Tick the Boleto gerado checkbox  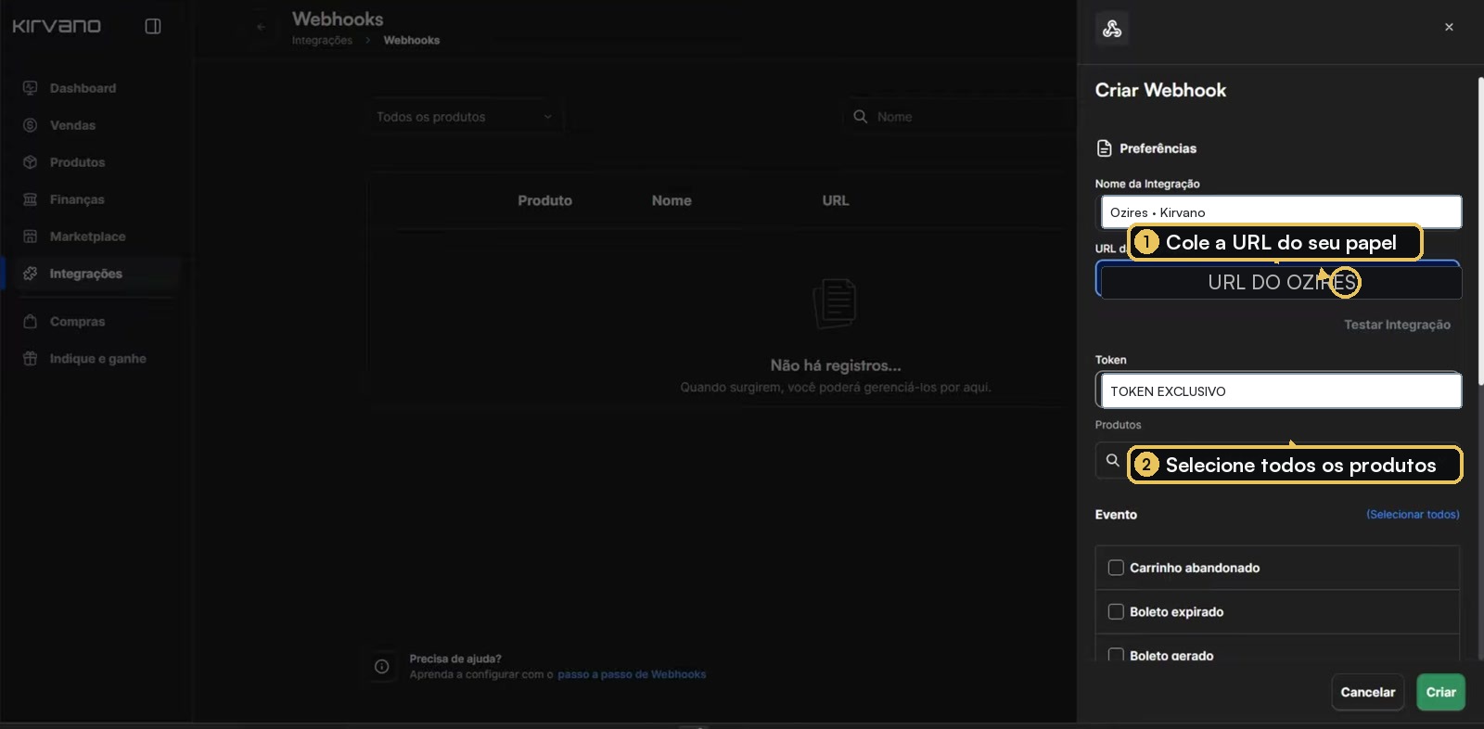[1116, 655]
